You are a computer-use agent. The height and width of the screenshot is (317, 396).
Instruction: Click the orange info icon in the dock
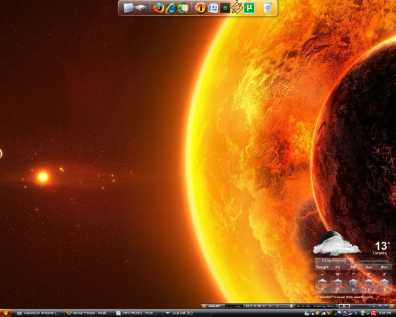201,8
